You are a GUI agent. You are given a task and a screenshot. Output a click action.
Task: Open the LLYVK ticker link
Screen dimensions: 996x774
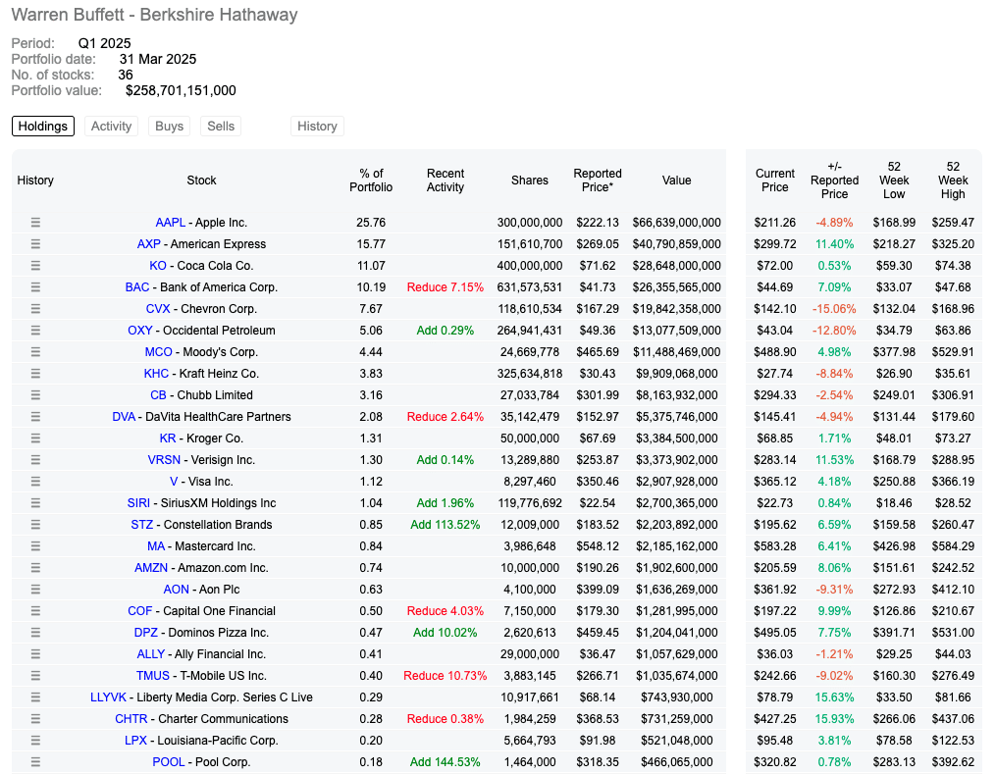click(108, 697)
